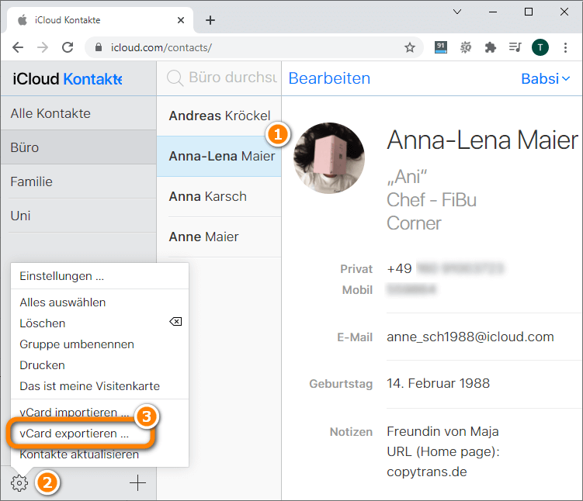Click the Freundin von Maja note

tap(442, 431)
